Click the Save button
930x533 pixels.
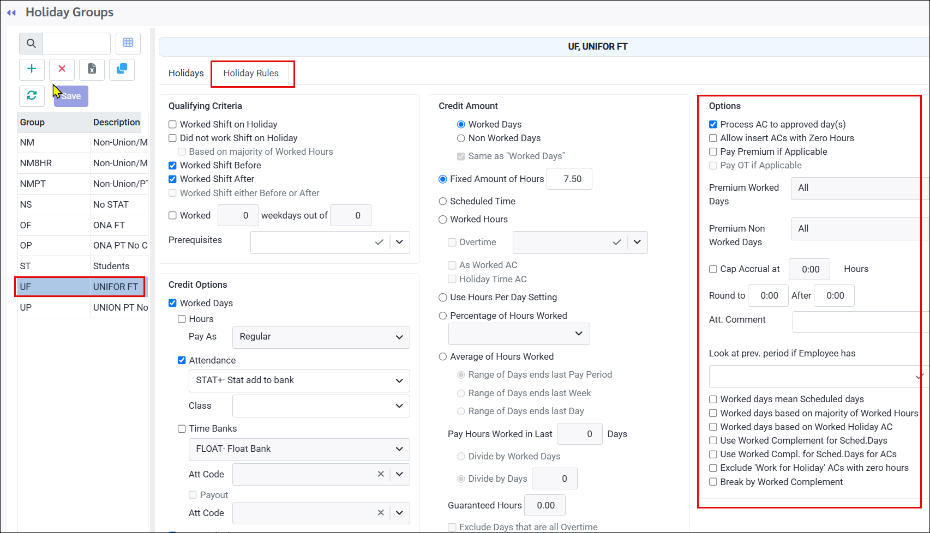(71, 96)
